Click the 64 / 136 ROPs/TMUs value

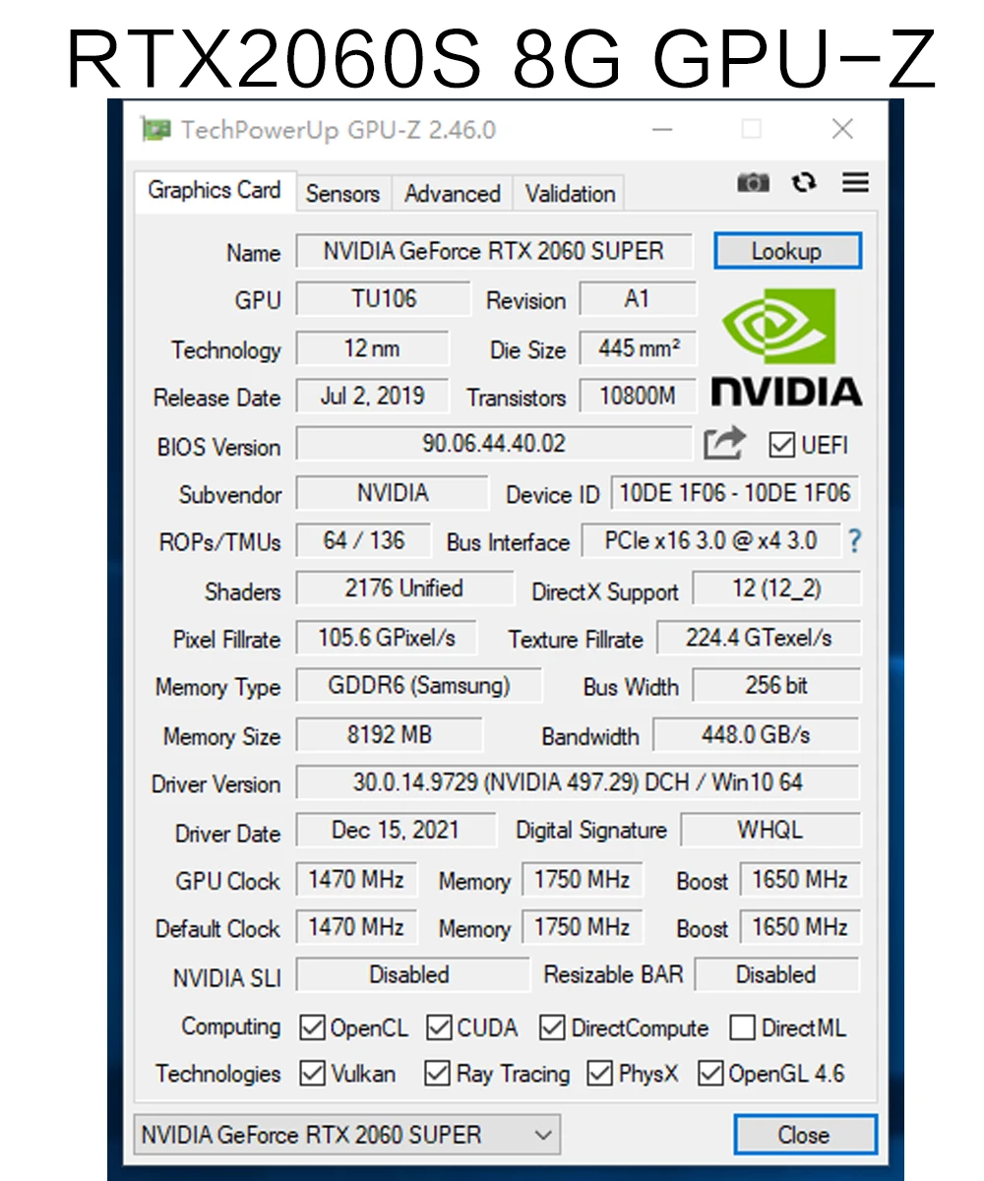[363, 540]
